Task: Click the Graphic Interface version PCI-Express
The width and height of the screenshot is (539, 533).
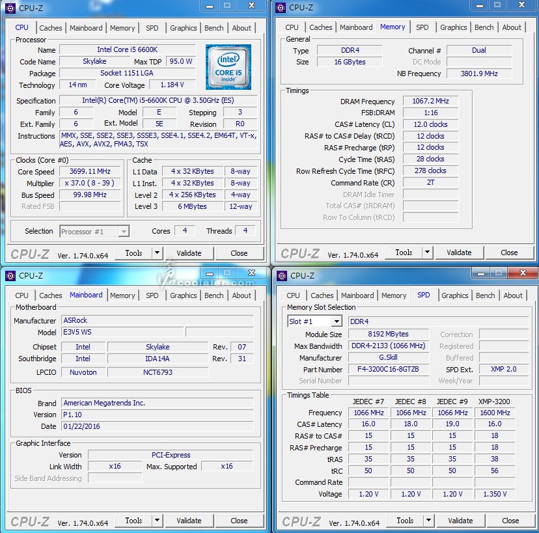Action: tap(171, 455)
